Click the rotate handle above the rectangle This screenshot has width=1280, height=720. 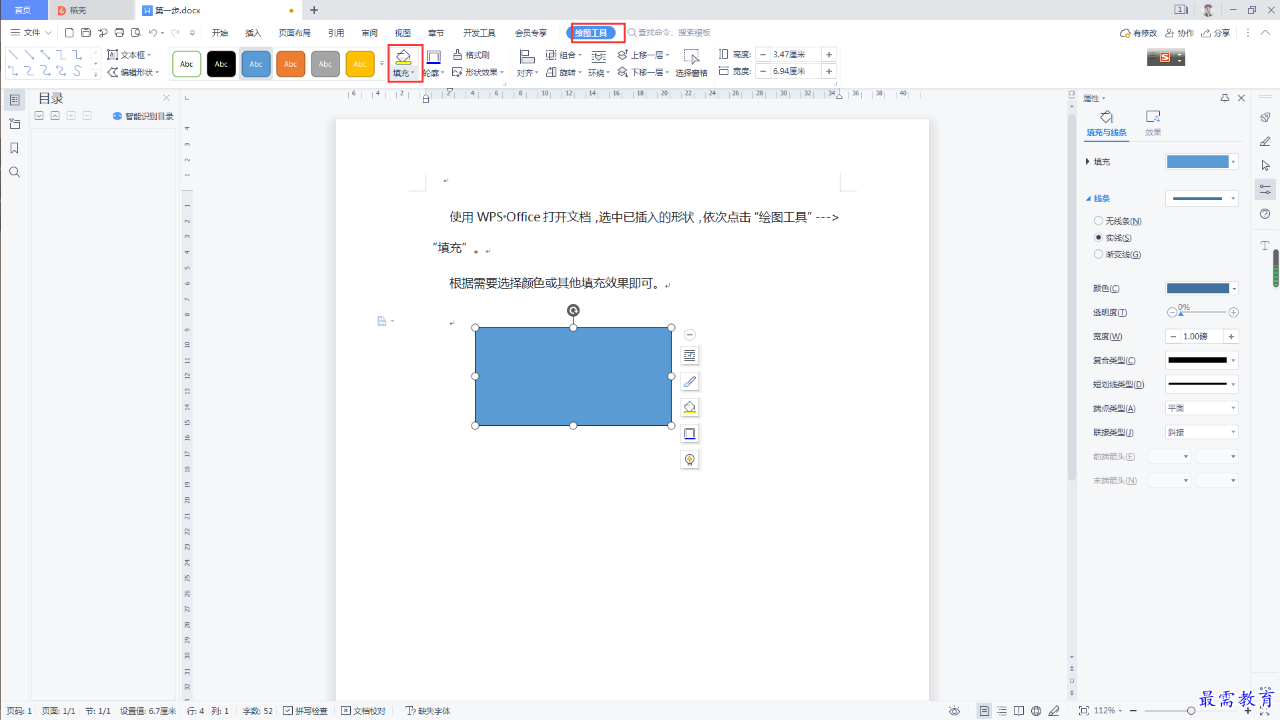tap(573, 310)
